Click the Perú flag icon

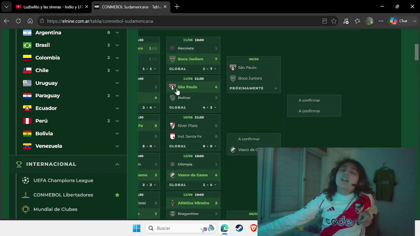[x=27, y=121]
